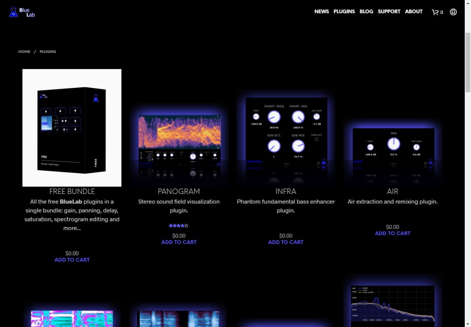Viewport: 471px width, 327px height.
Task: Click the $0.00 price under Free Bundle
Action: 72,254
